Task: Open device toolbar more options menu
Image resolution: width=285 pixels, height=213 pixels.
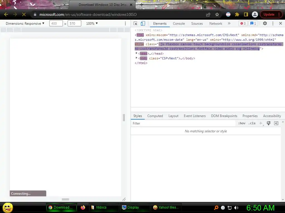Action: pos(125,23)
